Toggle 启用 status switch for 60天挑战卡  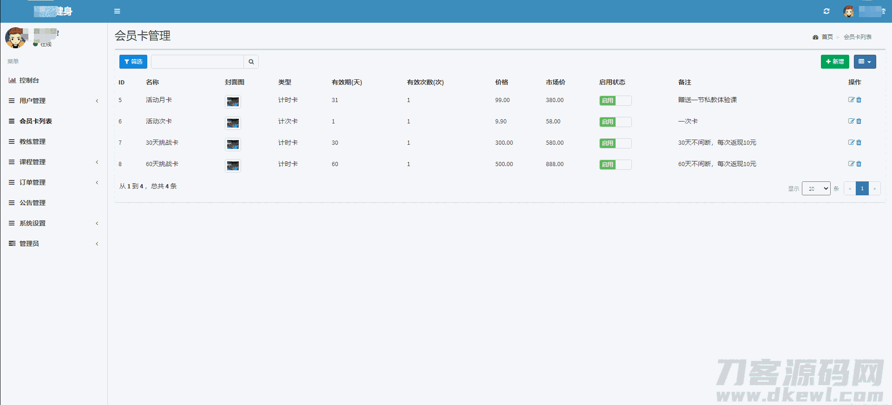[615, 165]
